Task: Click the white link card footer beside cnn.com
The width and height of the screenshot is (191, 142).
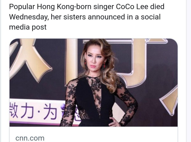Action: click(x=93, y=134)
